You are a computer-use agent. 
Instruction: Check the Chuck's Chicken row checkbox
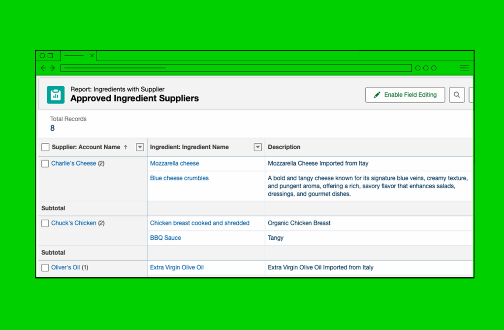coord(45,223)
